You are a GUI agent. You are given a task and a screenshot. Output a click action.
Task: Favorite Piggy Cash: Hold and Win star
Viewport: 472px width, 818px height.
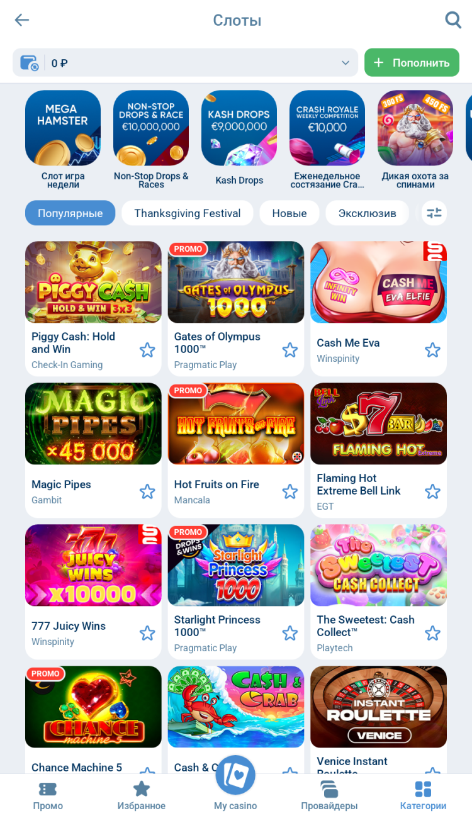147,350
